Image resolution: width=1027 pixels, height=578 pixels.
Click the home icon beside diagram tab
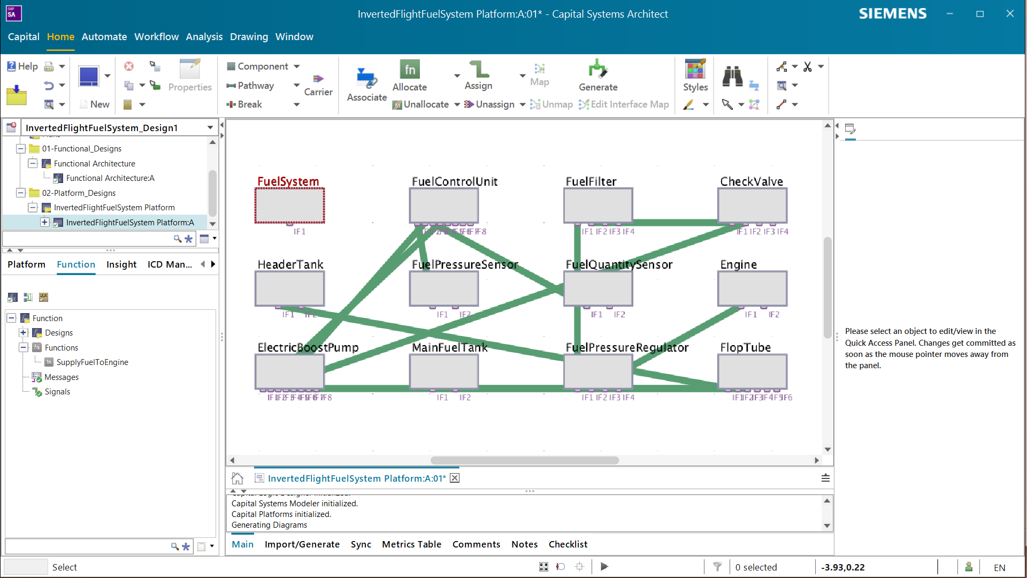tap(237, 478)
